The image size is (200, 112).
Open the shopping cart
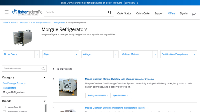click(193, 13)
